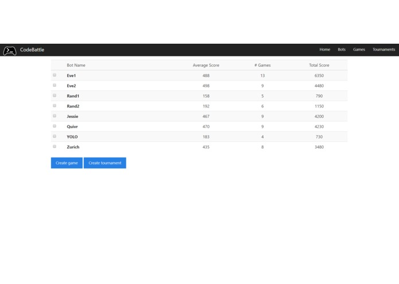Open the Bots navigation item
The height and width of the screenshot is (284, 399).
(342, 49)
